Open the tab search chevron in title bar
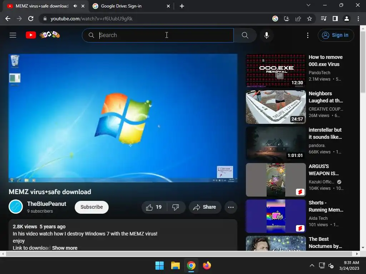Viewport: 366px width, 274px height. 308,5
